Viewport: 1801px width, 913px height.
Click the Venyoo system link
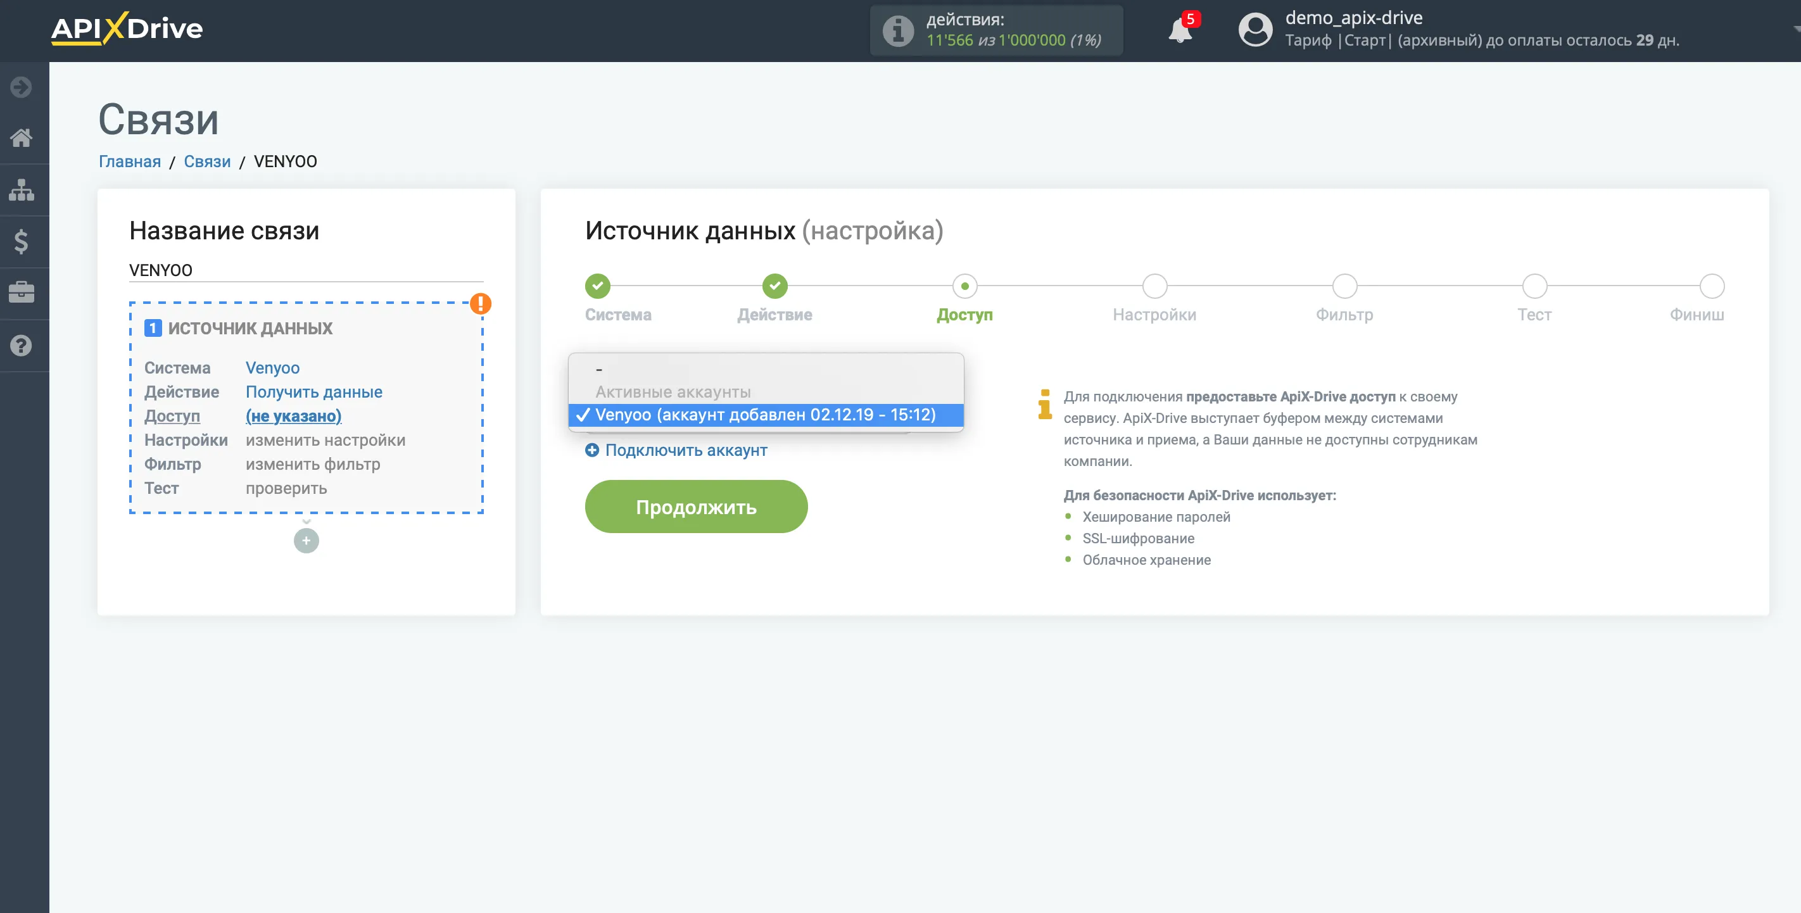[273, 368]
